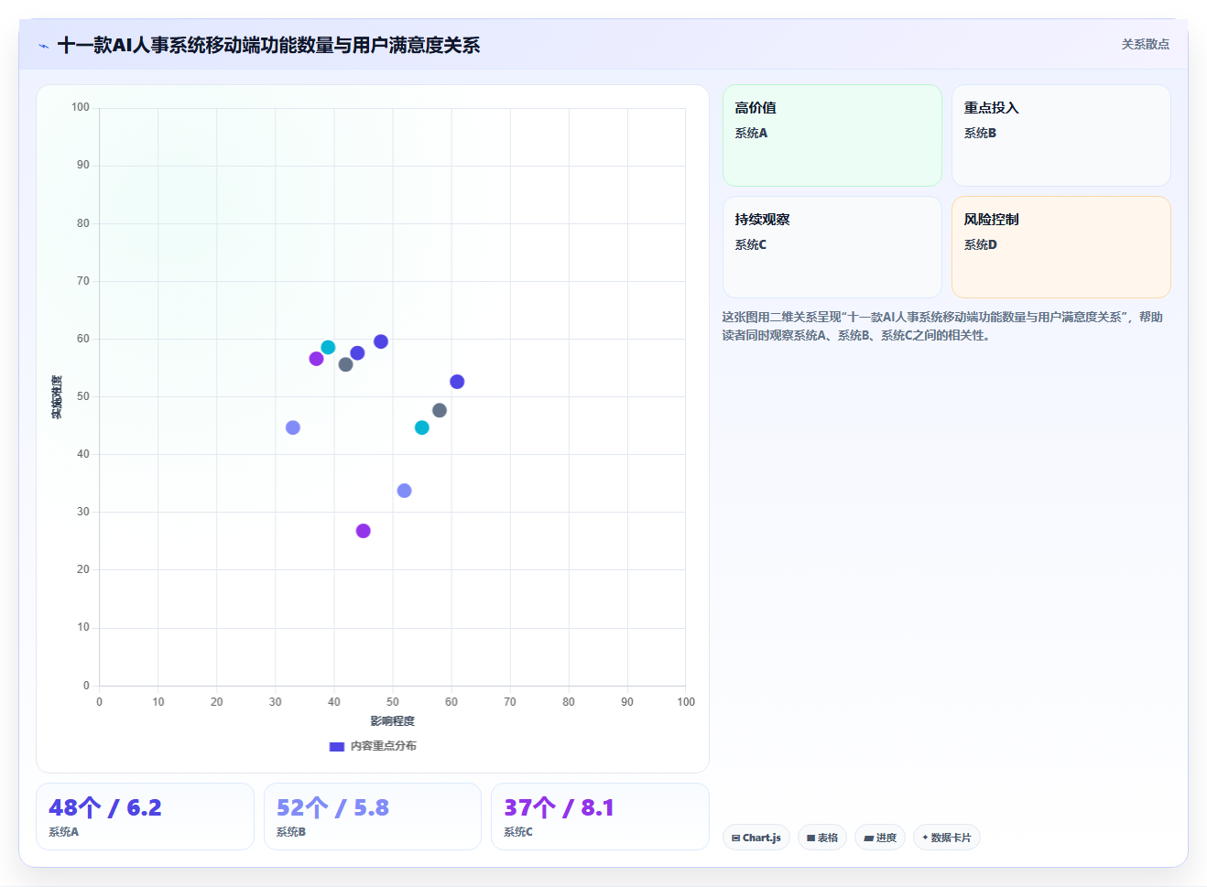Open the 持续观察 系统C quadrant card
Viewport: 1207px width, 887px height.
(x=832, y=247)
